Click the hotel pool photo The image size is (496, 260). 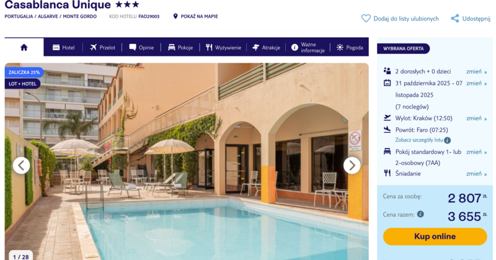[187, 161]
